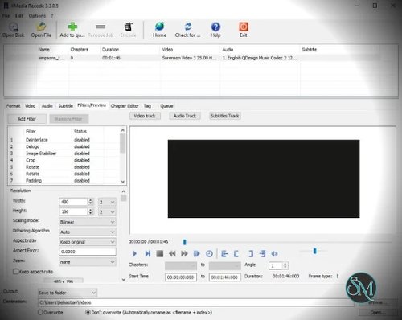
Task: Click the Subtitles Track button
Action: [224, 116]
